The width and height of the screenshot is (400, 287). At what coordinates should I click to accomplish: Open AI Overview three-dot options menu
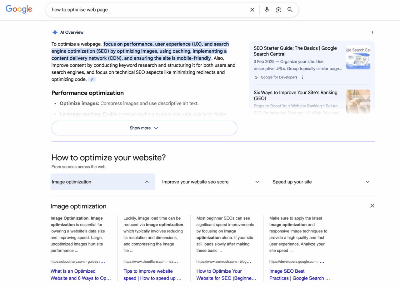click(x=372, y=32)
